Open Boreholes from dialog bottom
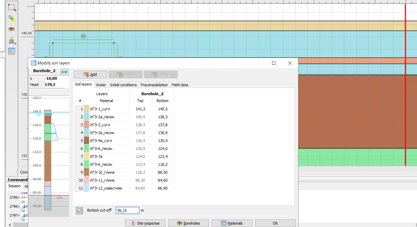 (189, 223)
